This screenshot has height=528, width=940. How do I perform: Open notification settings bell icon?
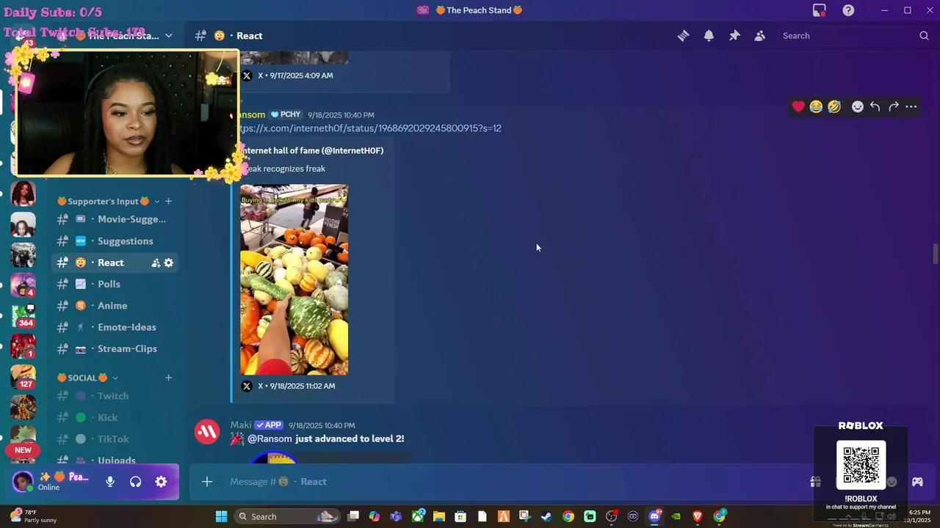709,35
